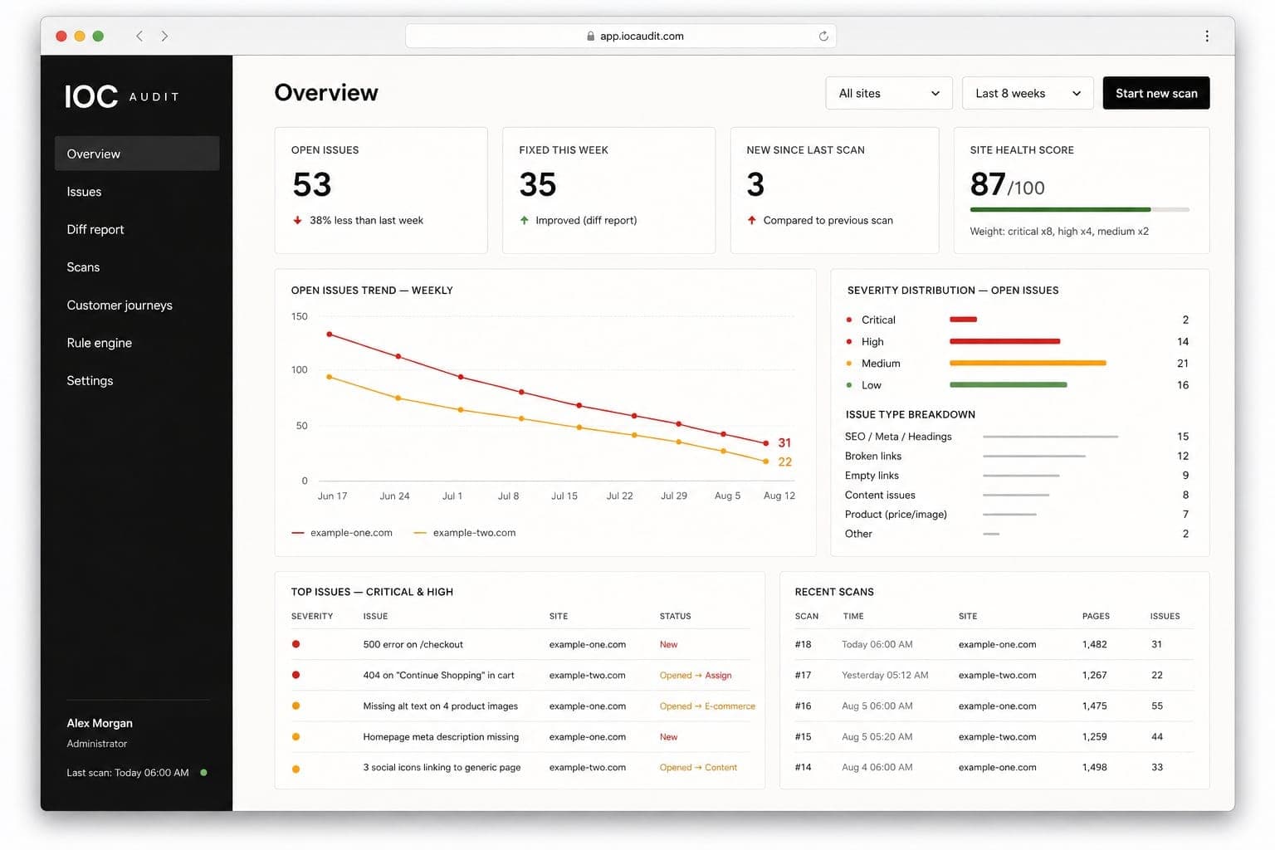The width and height of the screenshot is (1275, 850).
Task: Click the Critical severity red bar
Action: click(963, 320)
